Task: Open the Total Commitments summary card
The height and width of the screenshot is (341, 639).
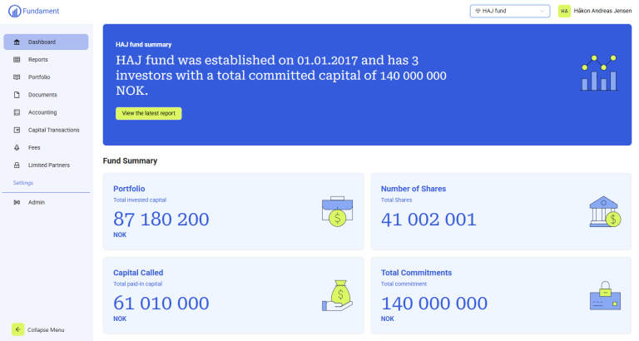Action: (x=501, y=295)
